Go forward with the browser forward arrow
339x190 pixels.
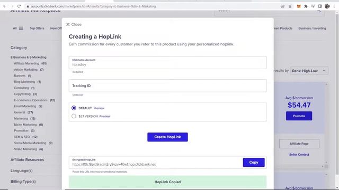12,6
